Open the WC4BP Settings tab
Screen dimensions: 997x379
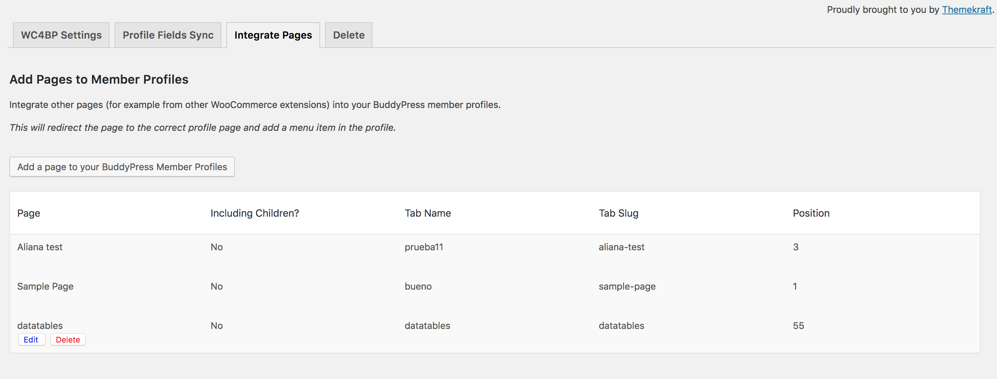tap(61, 35)
